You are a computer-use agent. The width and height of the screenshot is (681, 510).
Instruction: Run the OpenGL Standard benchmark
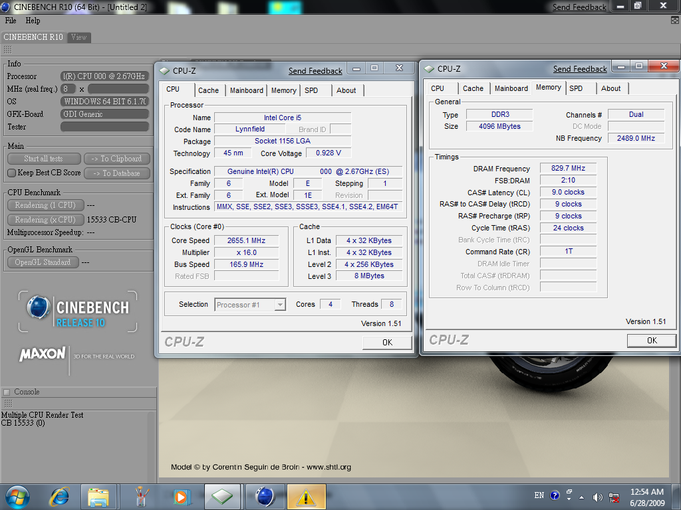click(x=43, y=262)
